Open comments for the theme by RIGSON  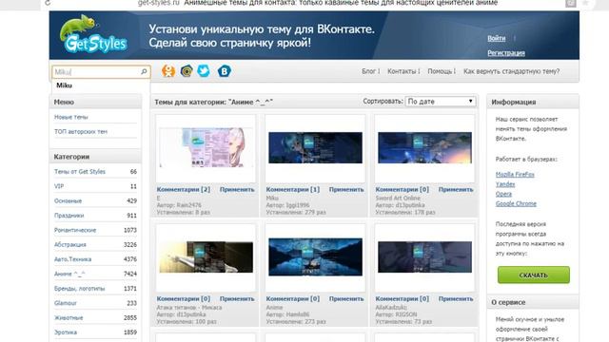(x=403, y=299)
